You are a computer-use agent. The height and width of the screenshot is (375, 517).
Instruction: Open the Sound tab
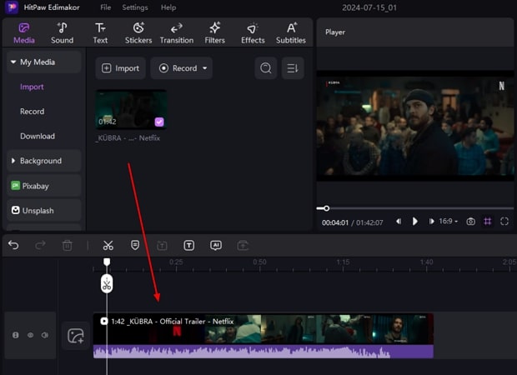(62, 33)
